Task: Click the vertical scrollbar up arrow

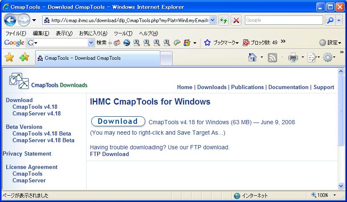Action: (x=341, y=72)
